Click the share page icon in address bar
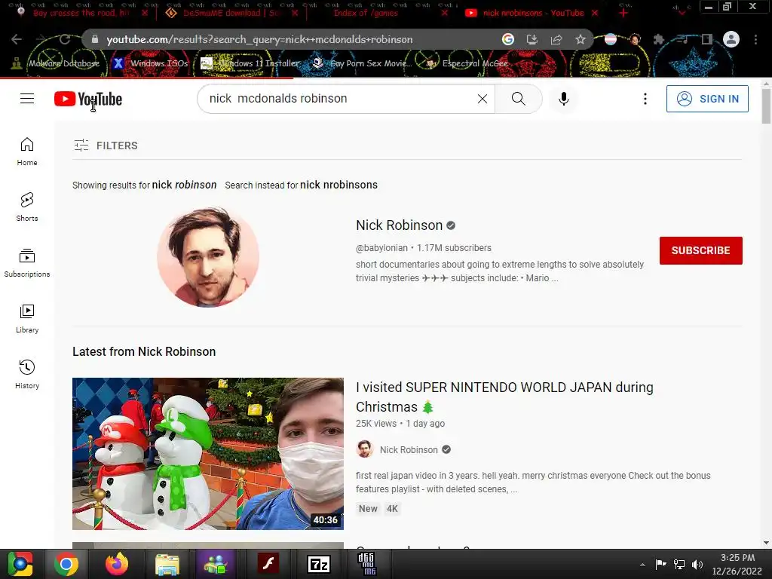This screenshot has height=579, width=772. tap(556, 39)
